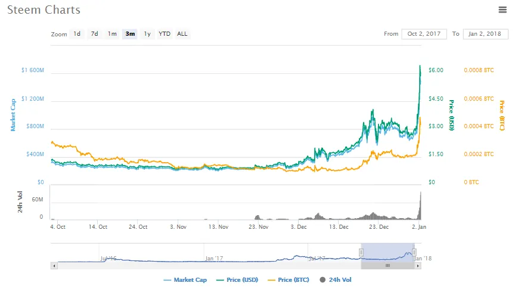Click the 24h Vol axis title
524x289 pixels.
[20, 202]
